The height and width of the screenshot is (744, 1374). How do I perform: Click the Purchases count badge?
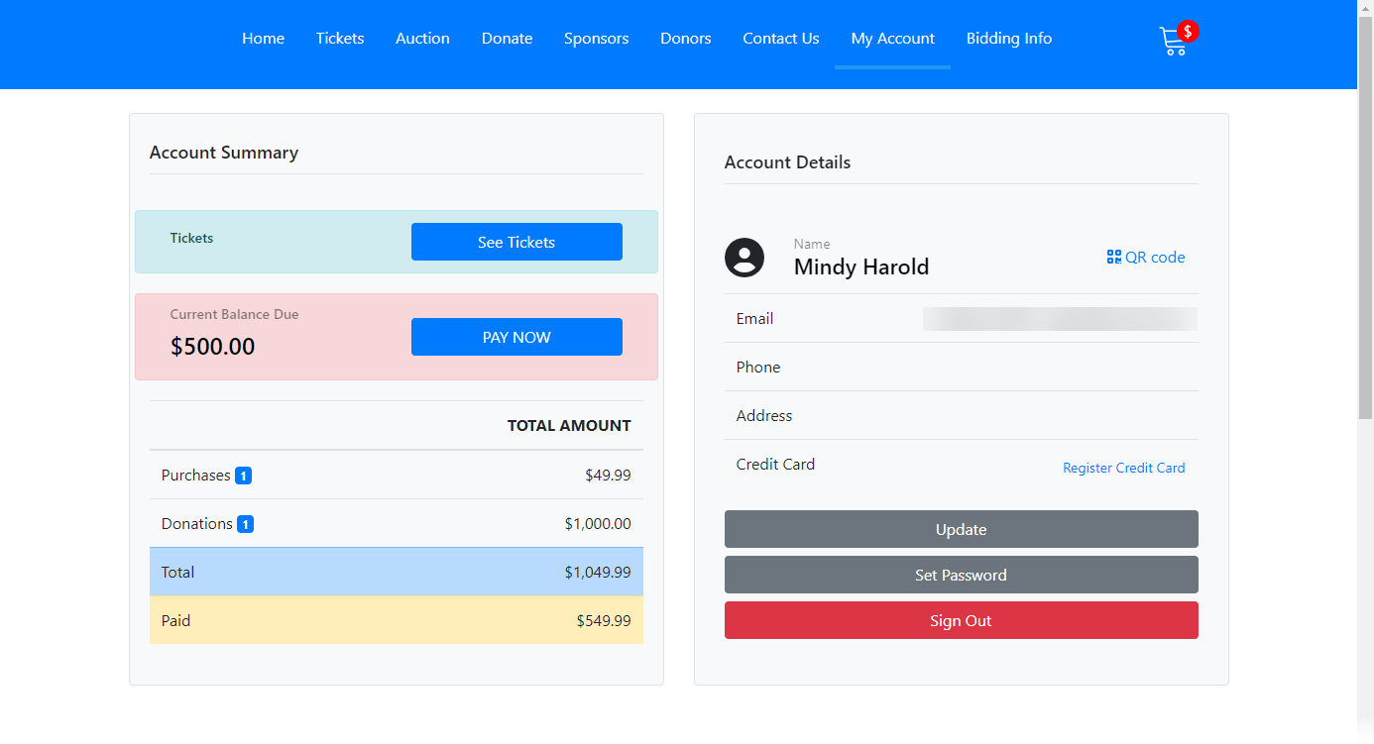(x=244, y=476)
